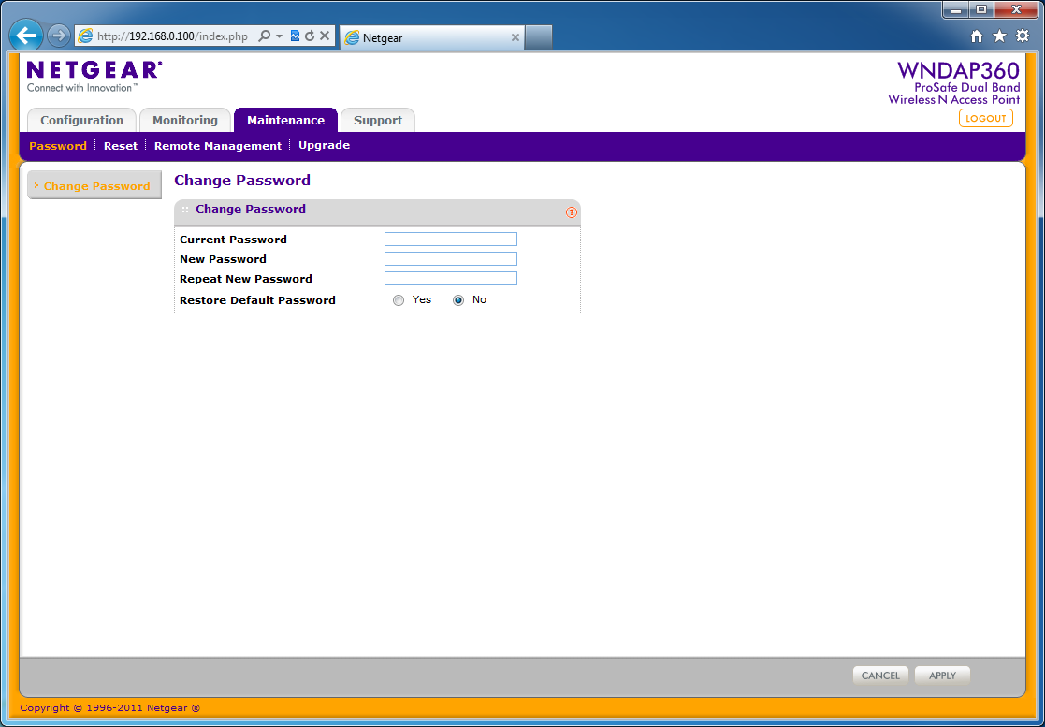
Task: Click the LOGOUT button
Action: [986, 118]
